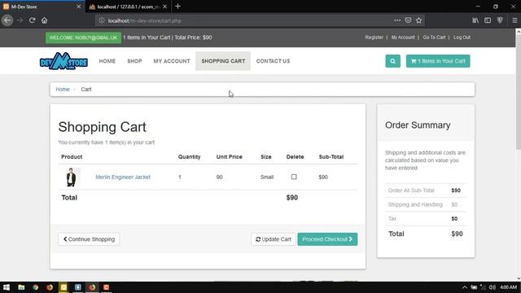This screenshot has width=521, height=293.
Task: Click the Dev M Store logo
Action: [x=63, y=61]
